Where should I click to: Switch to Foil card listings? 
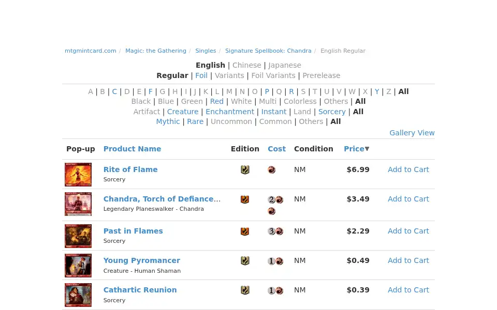point(201,75)
